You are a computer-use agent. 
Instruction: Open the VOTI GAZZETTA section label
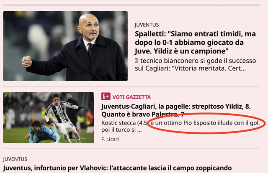pyautogui.click(x=131, y=97)
